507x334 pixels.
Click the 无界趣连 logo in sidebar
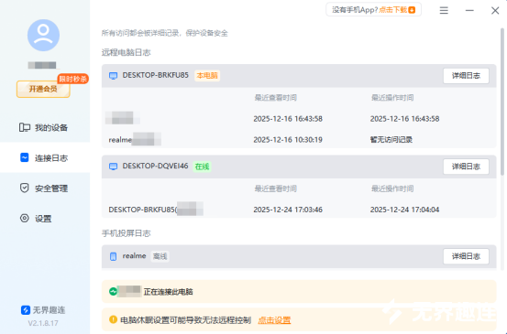(x=26, y=310)
